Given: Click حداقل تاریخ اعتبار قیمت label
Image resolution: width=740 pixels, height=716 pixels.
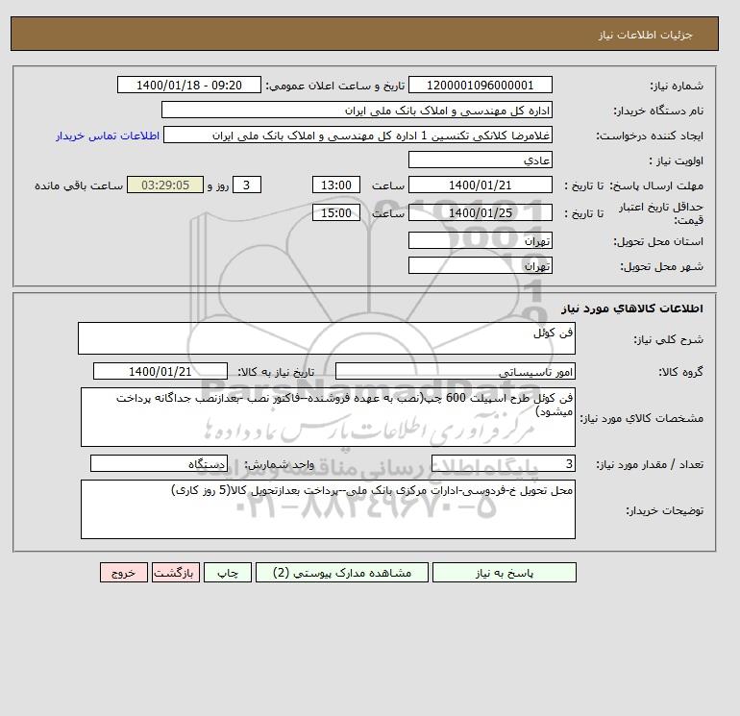Looking at the screenshot, I should (661, 213).
